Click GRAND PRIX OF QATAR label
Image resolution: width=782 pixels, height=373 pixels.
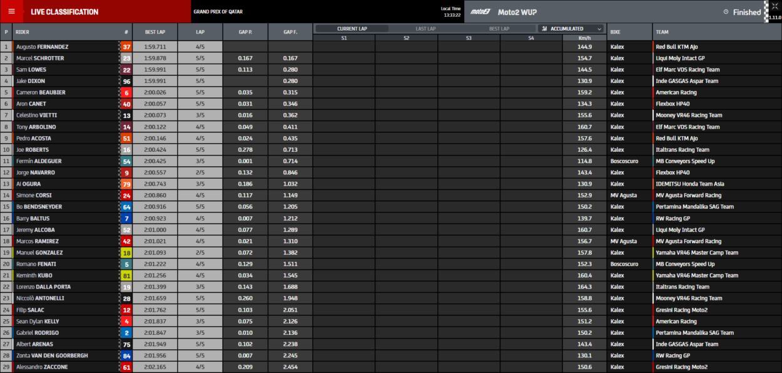click(x=218, y=12)
